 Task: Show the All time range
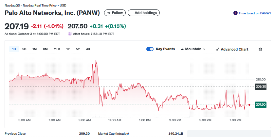click(88, 49)
